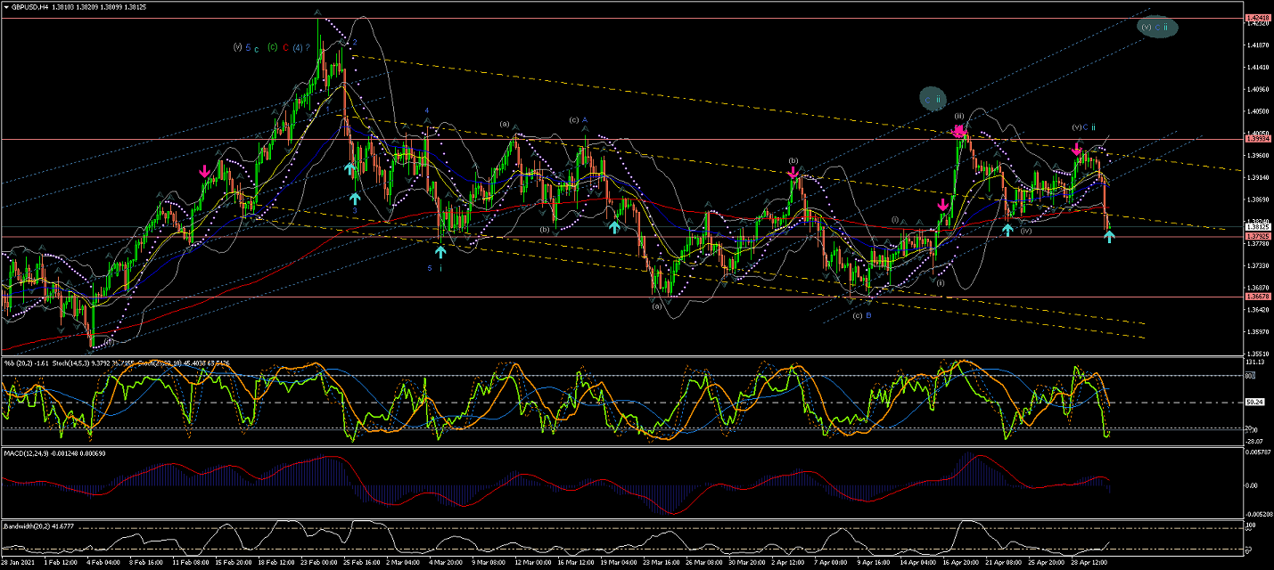
Task: Click the lone C ii ellipse label near mid chart
Action: click(x=933, y=100)
